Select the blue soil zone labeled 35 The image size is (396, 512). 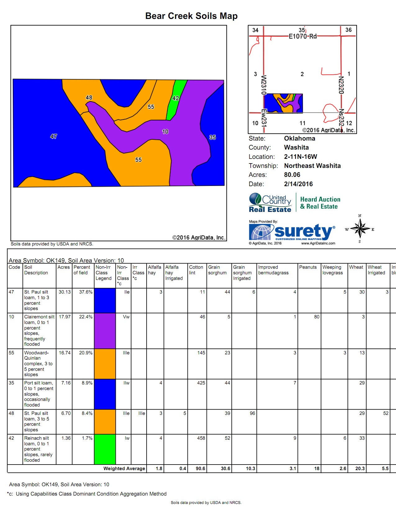(x=212, y=137)
